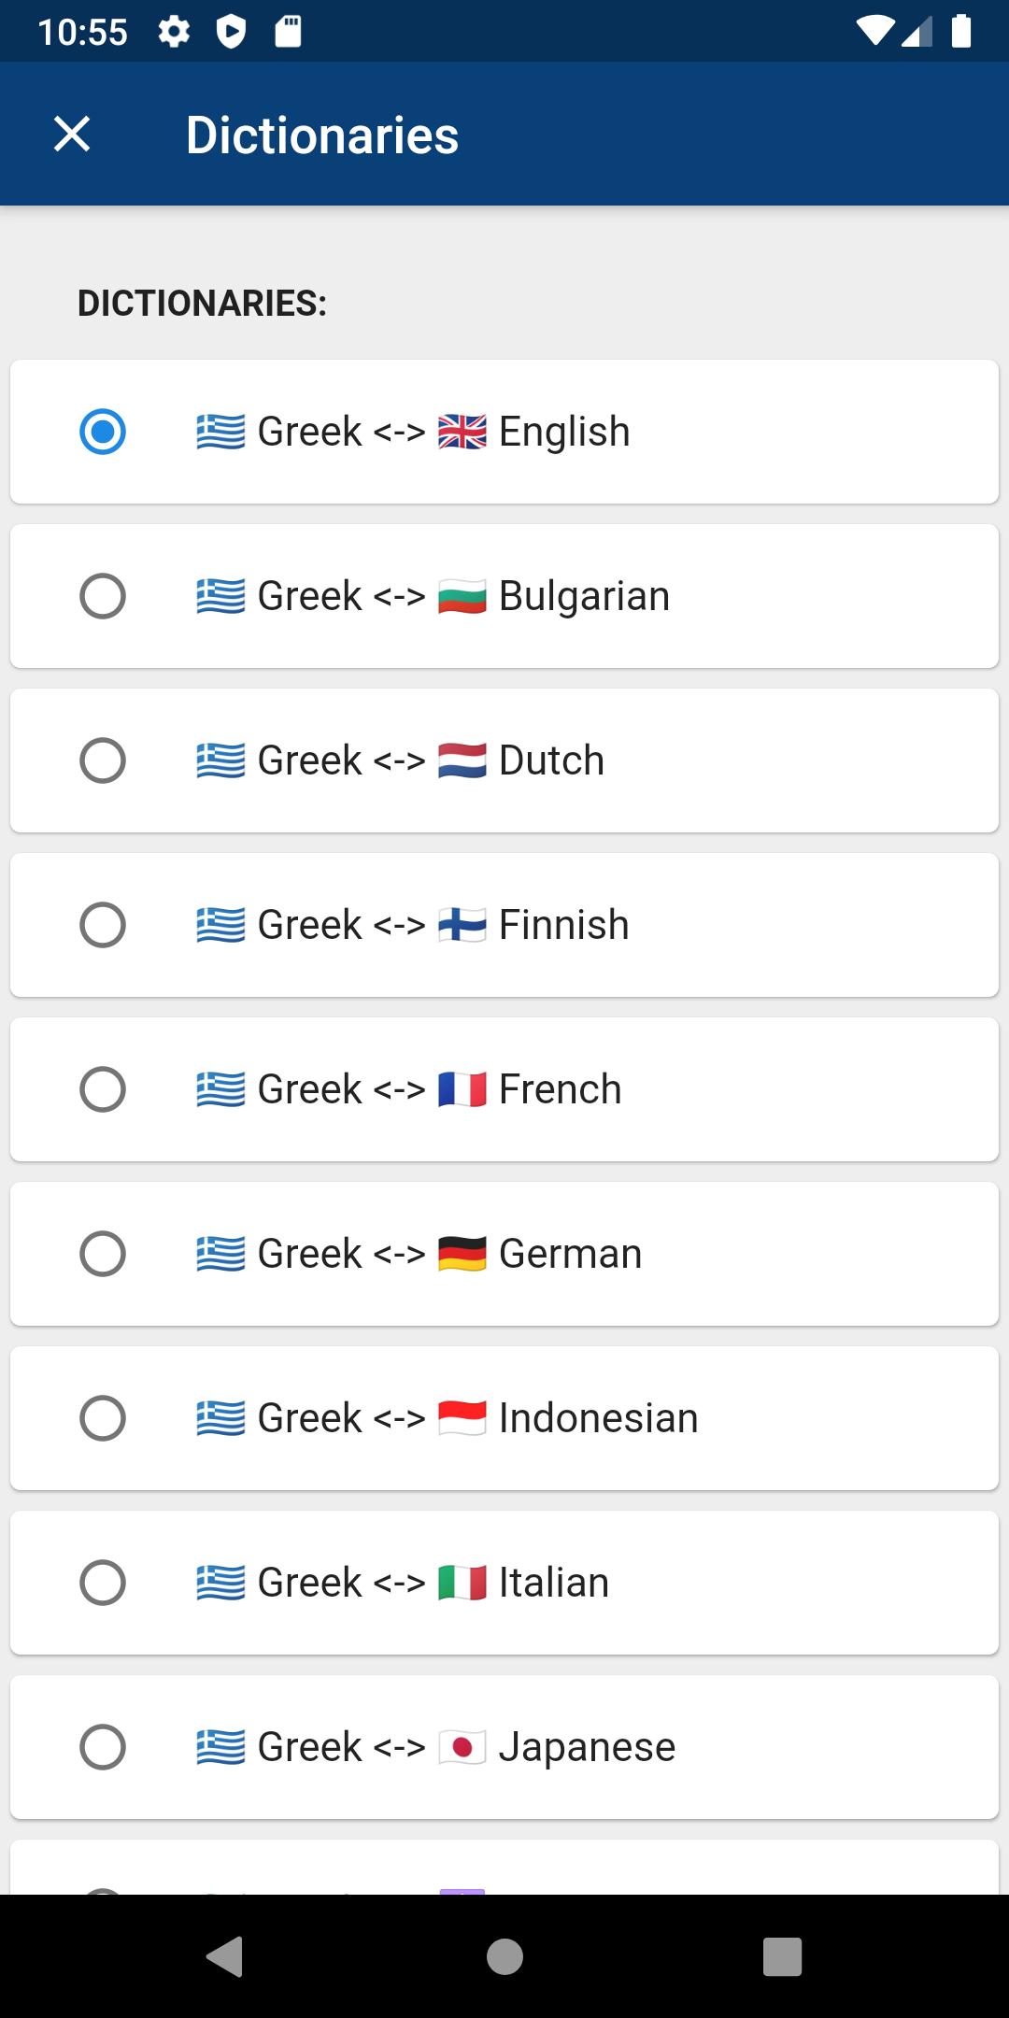Open recent apps with the square button
Viewport: 1009px width, 2018px height.
783,1956
